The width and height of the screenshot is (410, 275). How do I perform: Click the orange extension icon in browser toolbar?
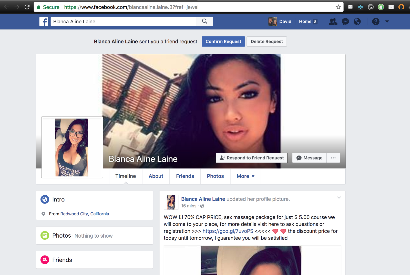click(x=401, y=7)
